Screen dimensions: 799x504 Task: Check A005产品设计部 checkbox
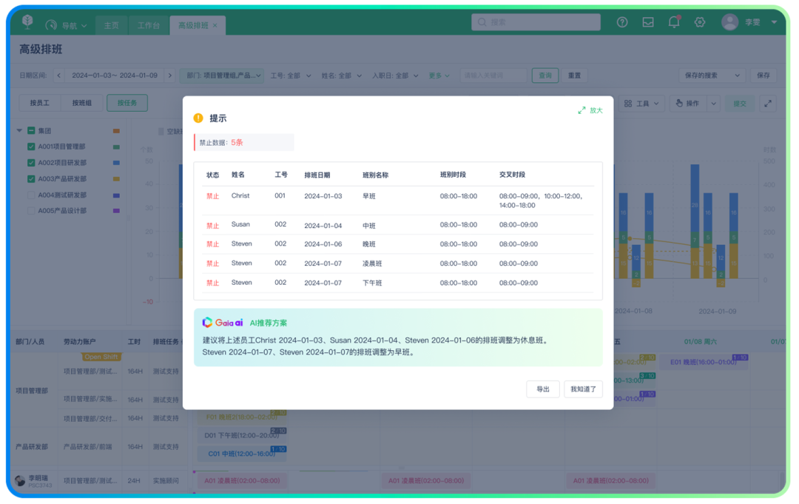(31, 210)
